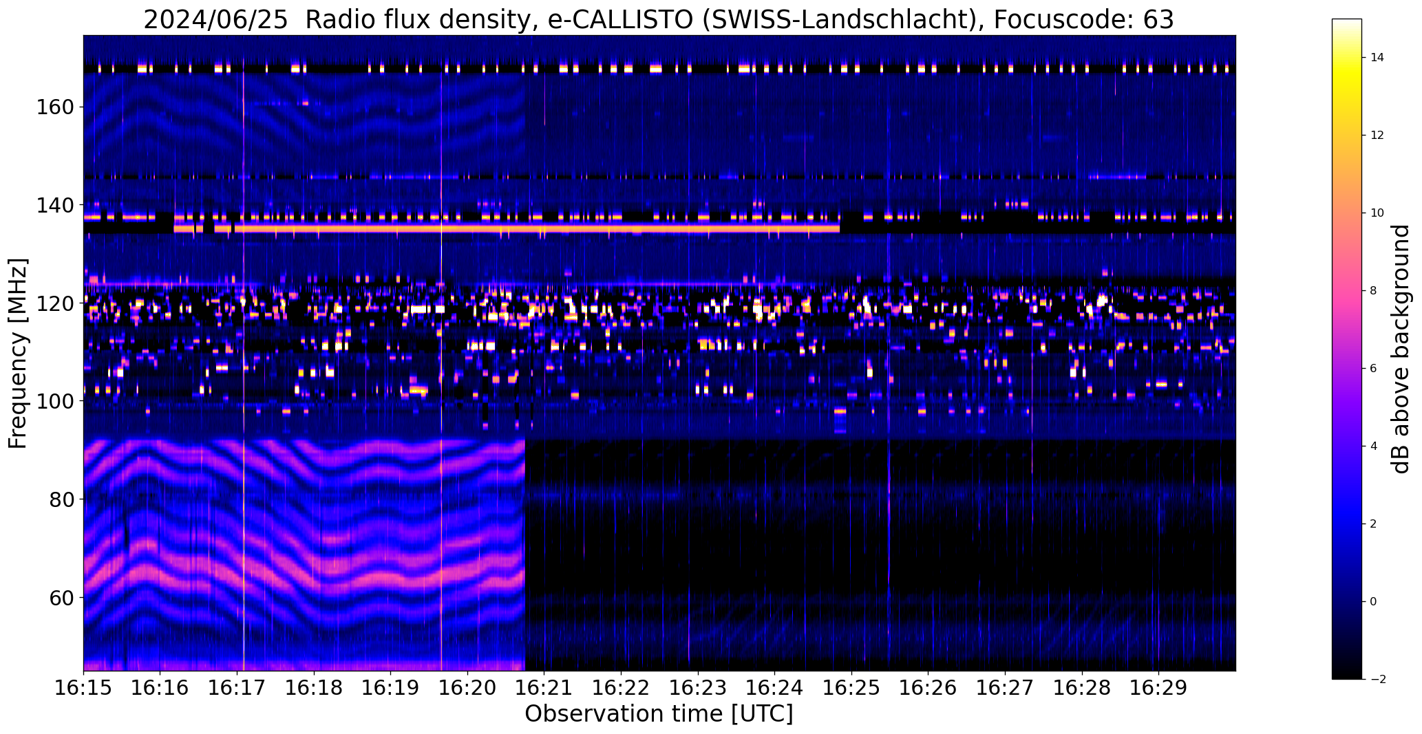Click the 14 colorbar tick label
The width and height of the screenshot is (1422, 734).
(1377, 58)
